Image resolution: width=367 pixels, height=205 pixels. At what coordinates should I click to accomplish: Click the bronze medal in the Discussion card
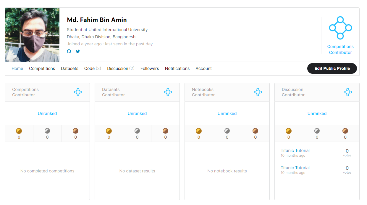[345, 131]
